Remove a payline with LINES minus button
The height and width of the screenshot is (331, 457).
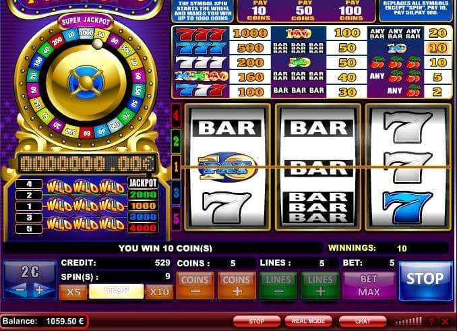click(278, 286)
